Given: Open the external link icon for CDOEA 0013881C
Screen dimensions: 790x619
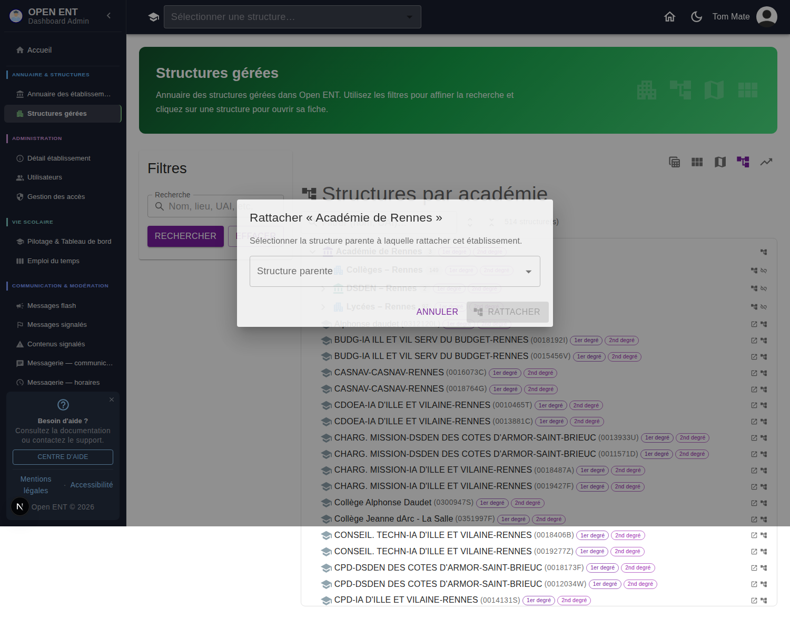Looking at the screenshot, I should click(x=754, y=422).
